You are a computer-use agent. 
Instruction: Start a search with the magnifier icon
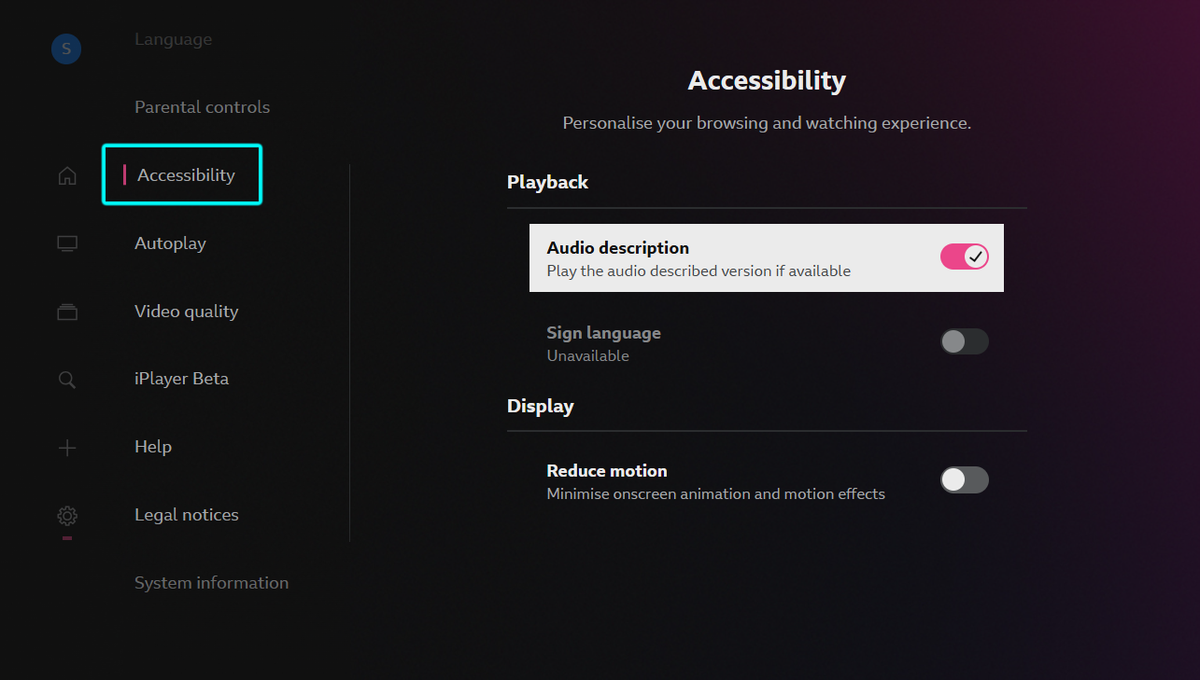[66, 380]
